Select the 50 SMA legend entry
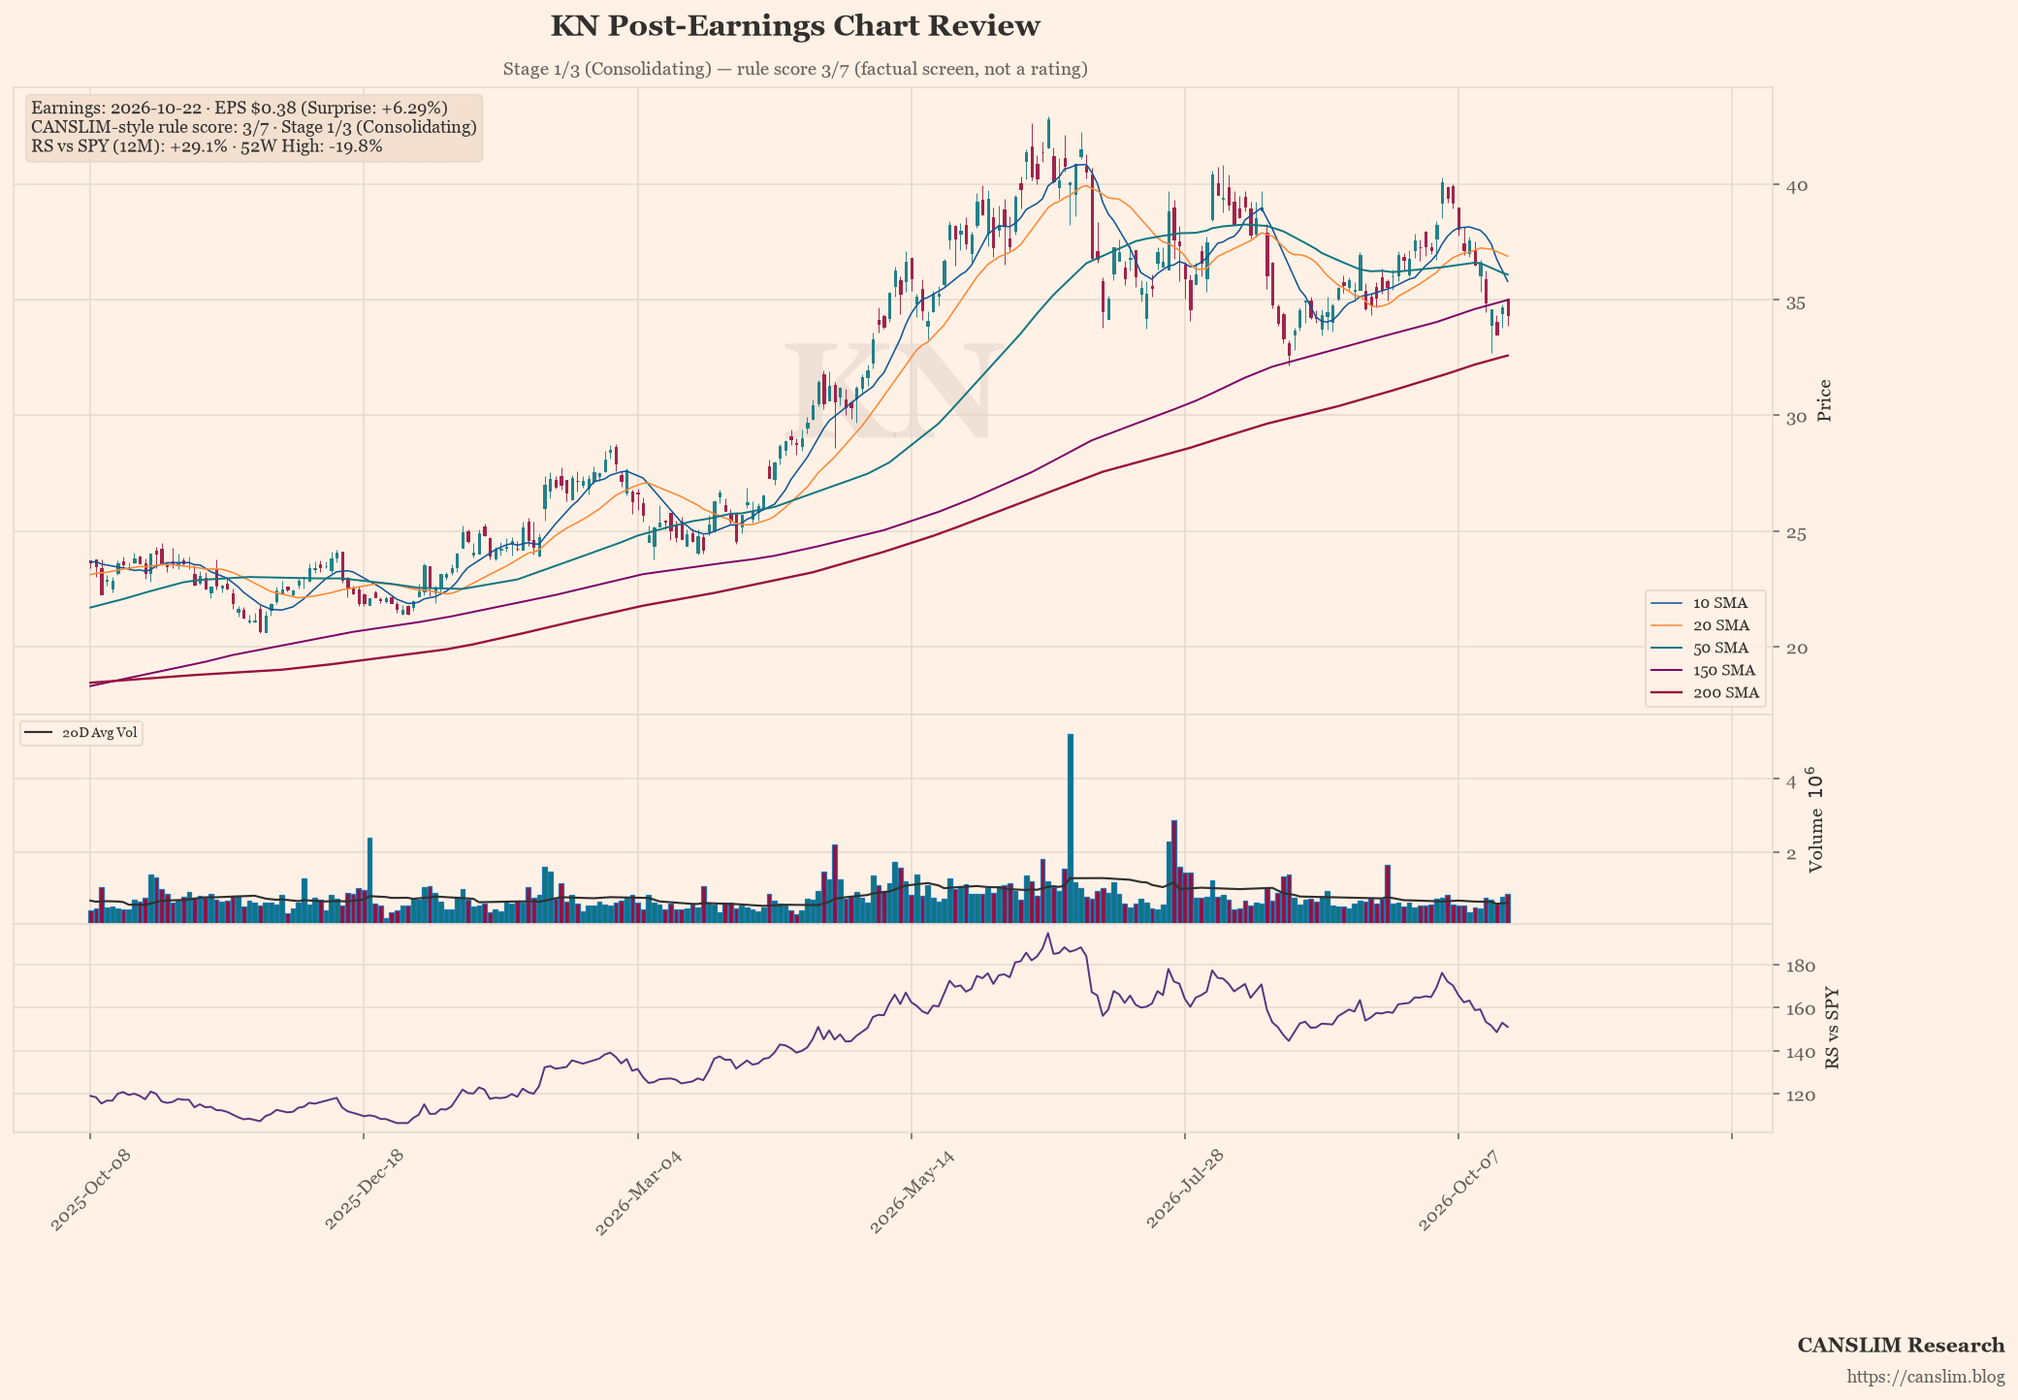Viewport: 2018px width, 1400px height. [x=1706, y=648]
